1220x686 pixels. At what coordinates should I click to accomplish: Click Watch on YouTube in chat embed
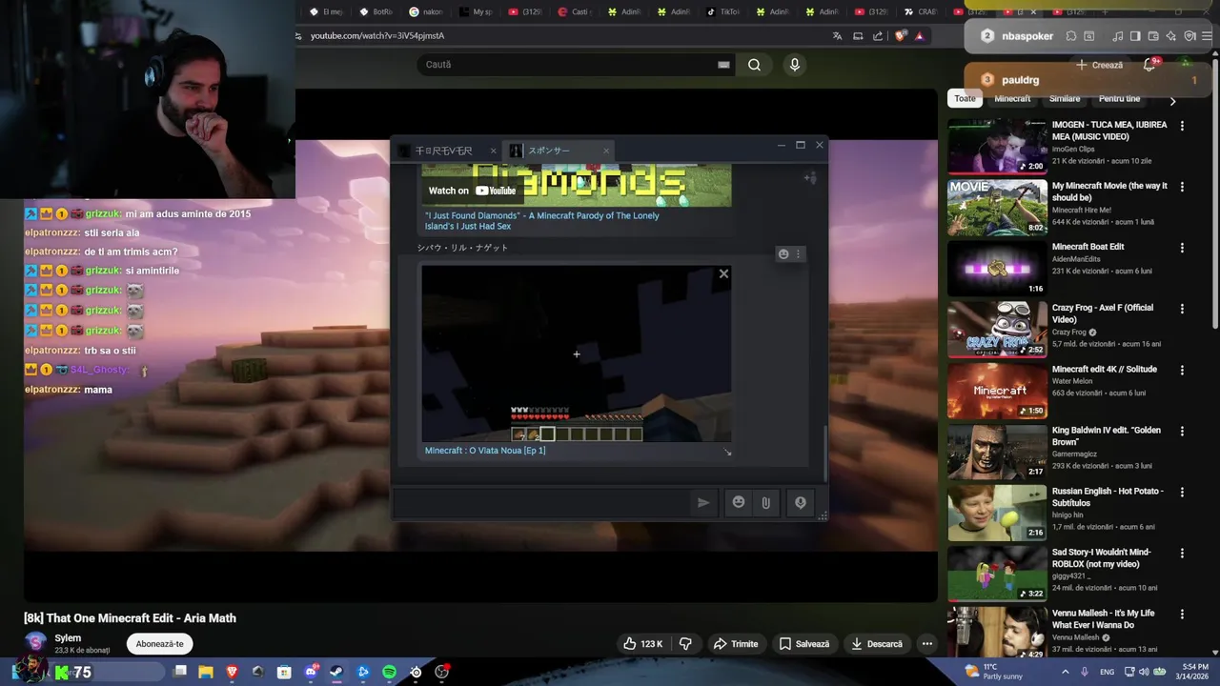point(472,191)
